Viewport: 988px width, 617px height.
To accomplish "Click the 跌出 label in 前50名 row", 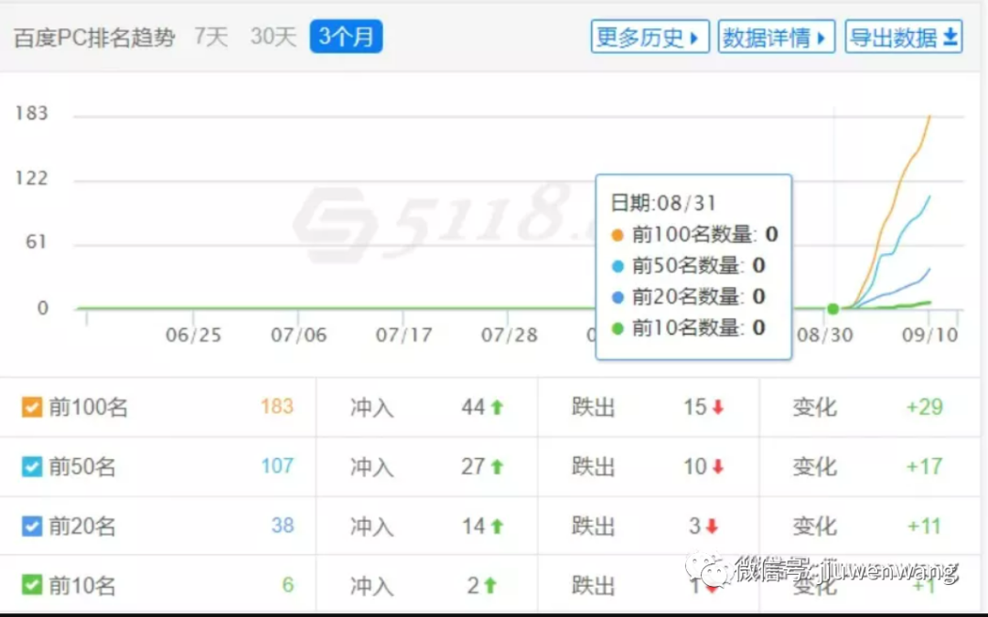I will [593, 466].
